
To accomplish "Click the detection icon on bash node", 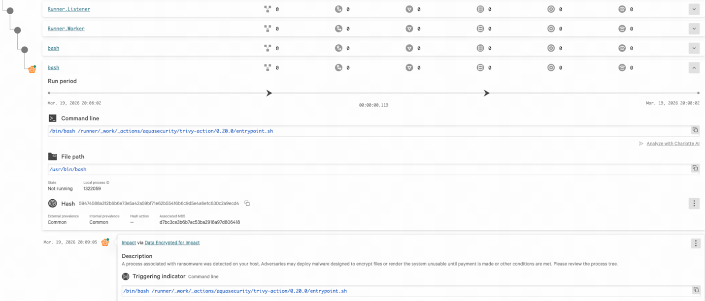I will tap(32, 69).
